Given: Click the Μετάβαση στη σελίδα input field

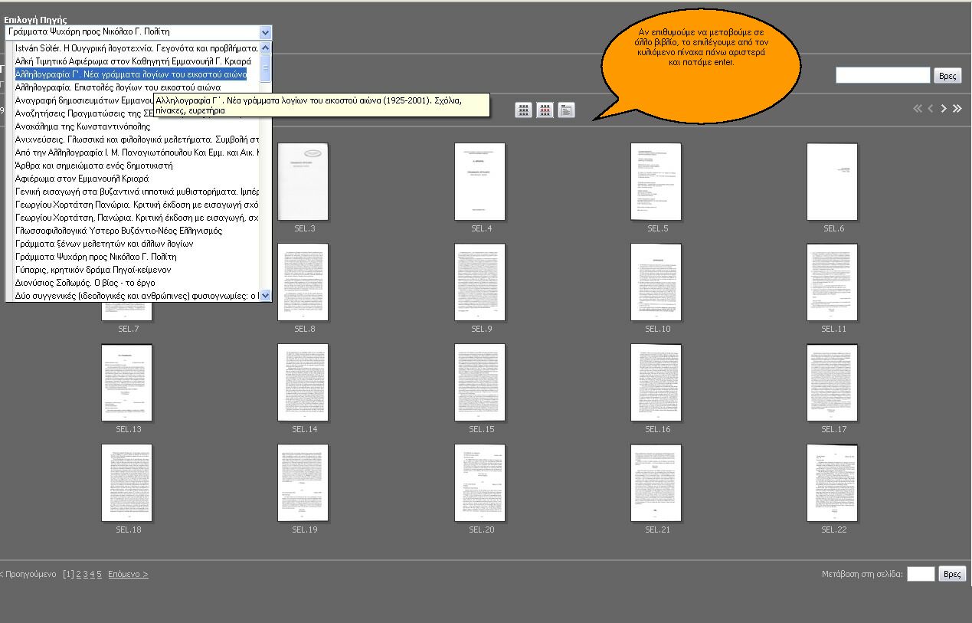Looking at the screenshot, I should [920, 574].
